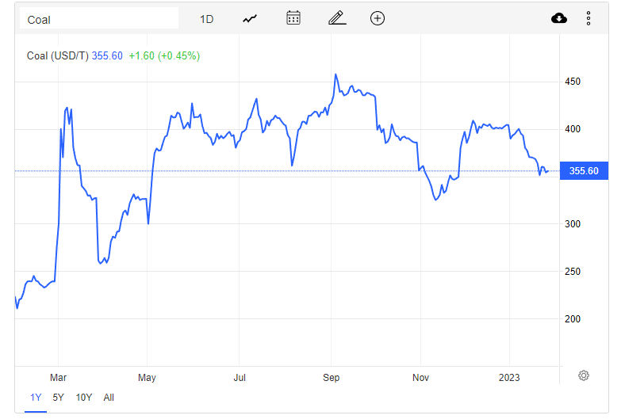Click the Sep label on time axis

(x=332, y=378)
